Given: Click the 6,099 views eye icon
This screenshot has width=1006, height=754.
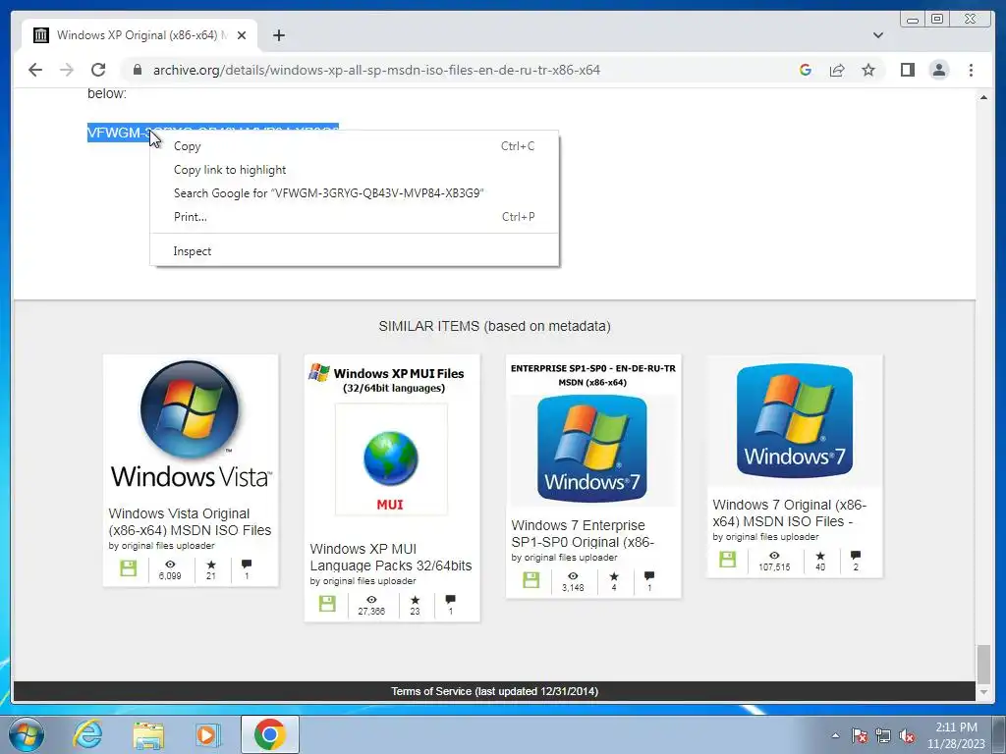Looking at the screenshot, I should [170, 565].
